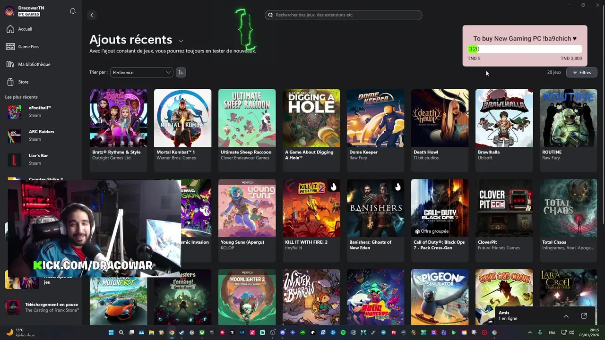Pop out the Amis friends window
This screenshot has width=605, height=340.
point(584,316)
